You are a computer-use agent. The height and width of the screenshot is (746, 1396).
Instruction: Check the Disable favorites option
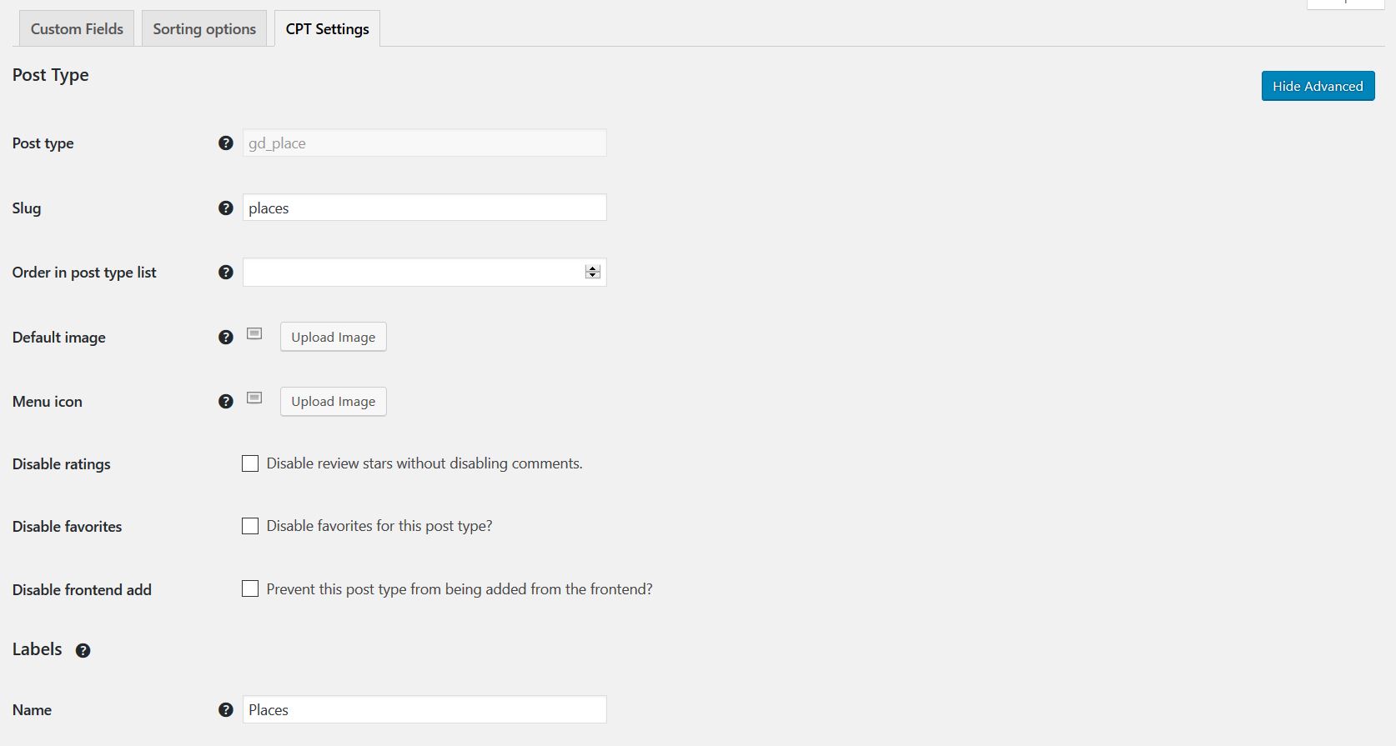pos(250,526)
